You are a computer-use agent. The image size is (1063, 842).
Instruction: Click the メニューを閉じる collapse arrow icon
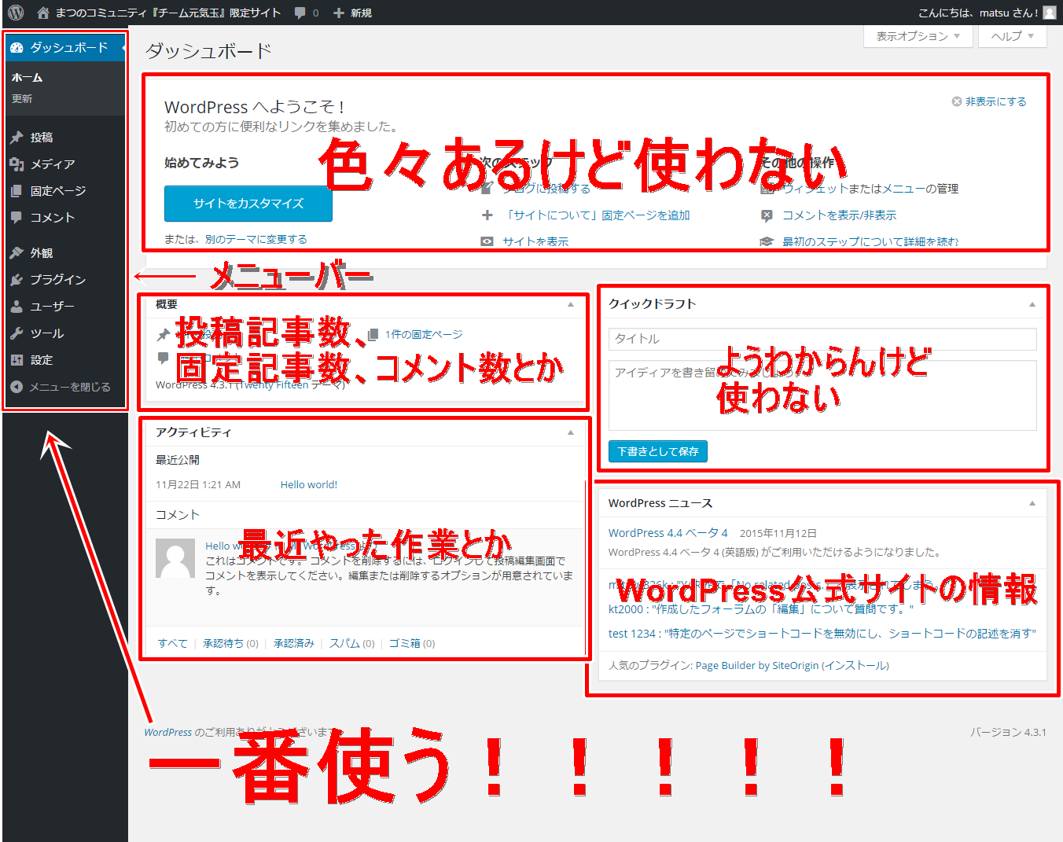coord(17,387)
